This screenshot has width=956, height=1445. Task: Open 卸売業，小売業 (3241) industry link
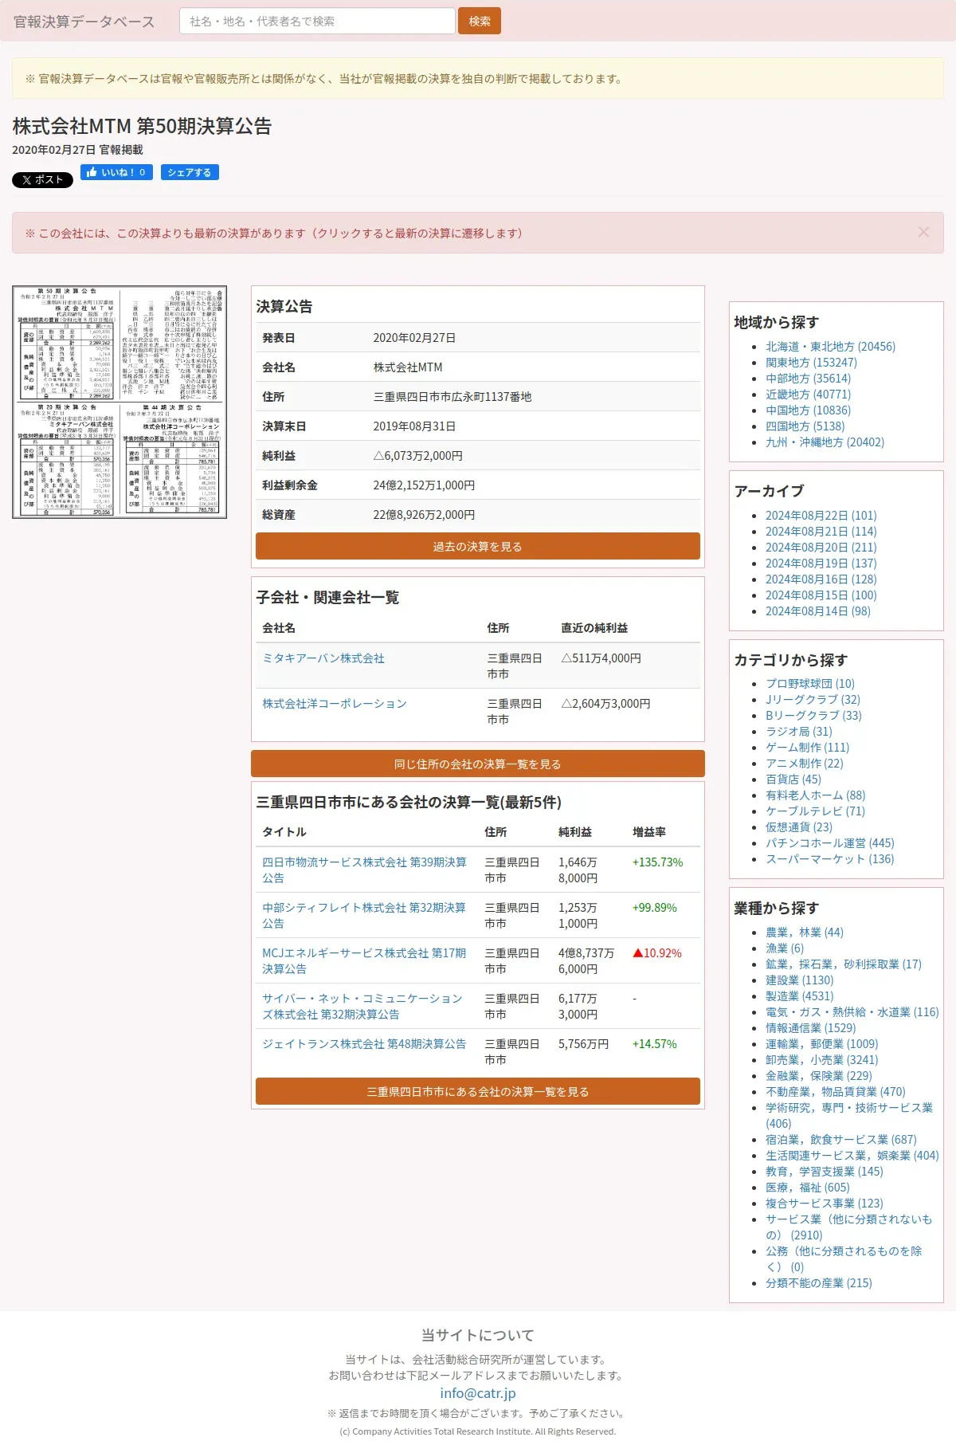point(822,1060)
